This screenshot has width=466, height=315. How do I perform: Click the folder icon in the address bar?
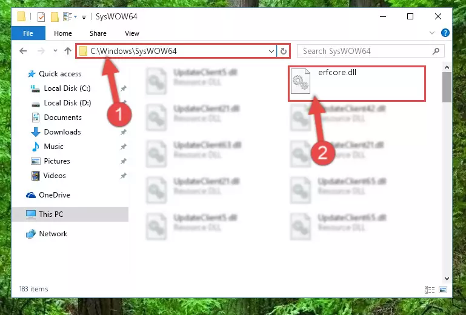click(83, 51)
